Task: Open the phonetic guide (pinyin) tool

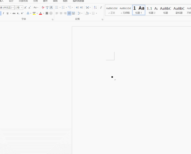Action: coord(47,7)
